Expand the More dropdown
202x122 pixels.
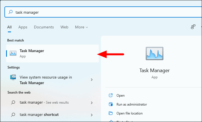pos(82,27)
